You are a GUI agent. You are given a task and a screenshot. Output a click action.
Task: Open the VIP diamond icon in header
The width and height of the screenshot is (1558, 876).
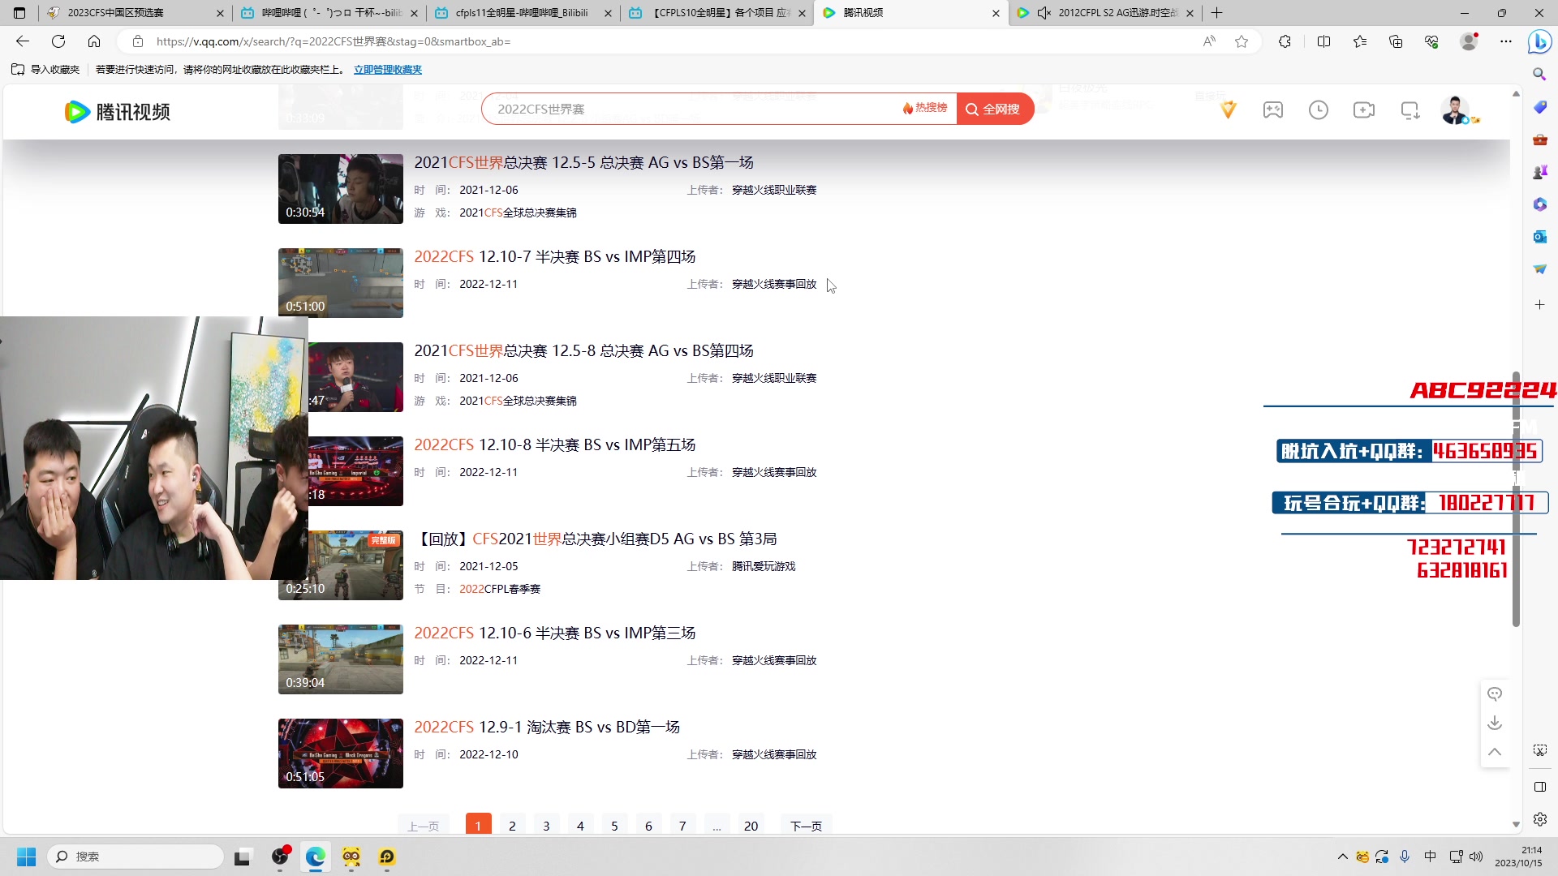coord(1228,109)
